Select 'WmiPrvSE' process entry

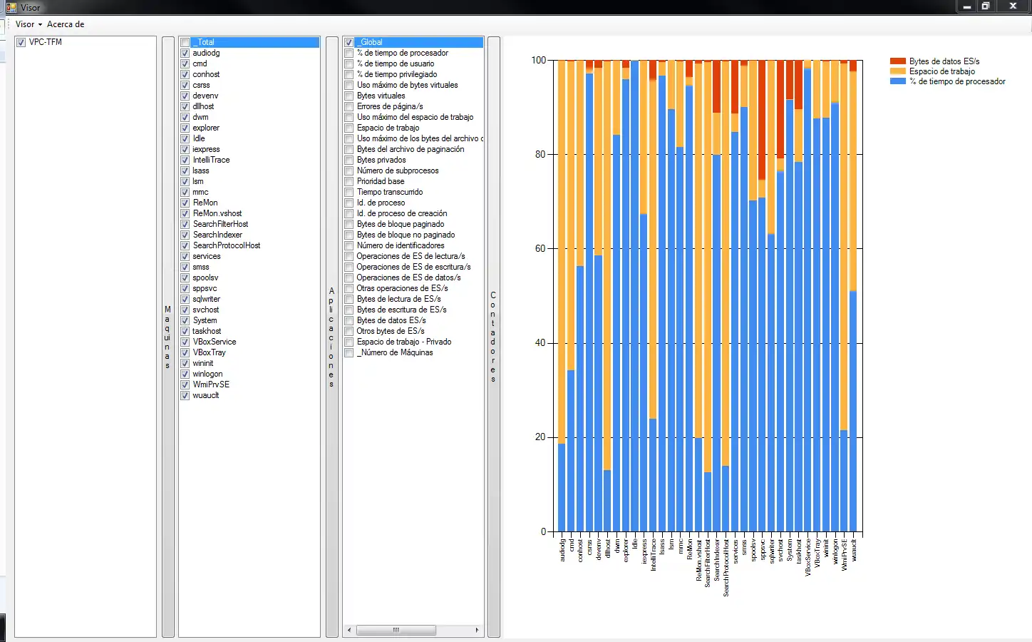[x=211, y=384]
